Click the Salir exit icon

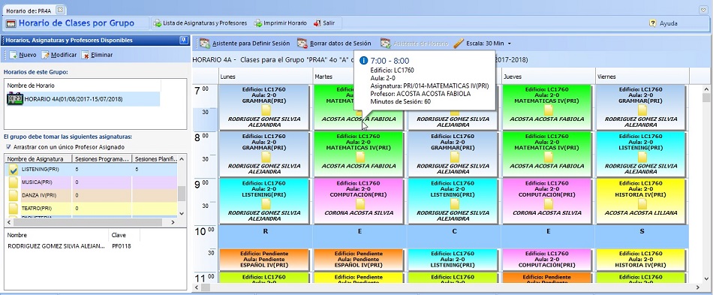click(317, 23)
